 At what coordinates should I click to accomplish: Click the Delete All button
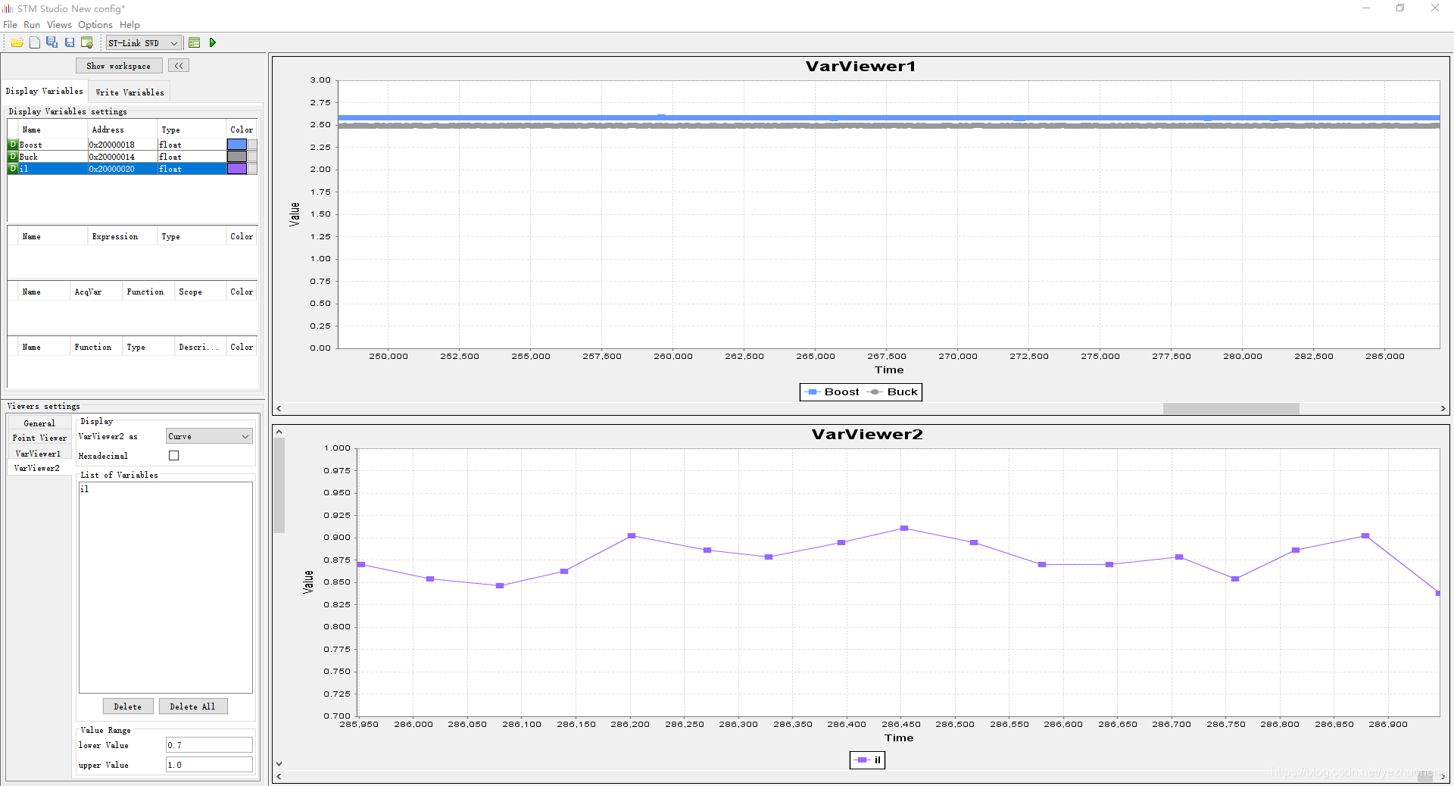coord(192,706)
